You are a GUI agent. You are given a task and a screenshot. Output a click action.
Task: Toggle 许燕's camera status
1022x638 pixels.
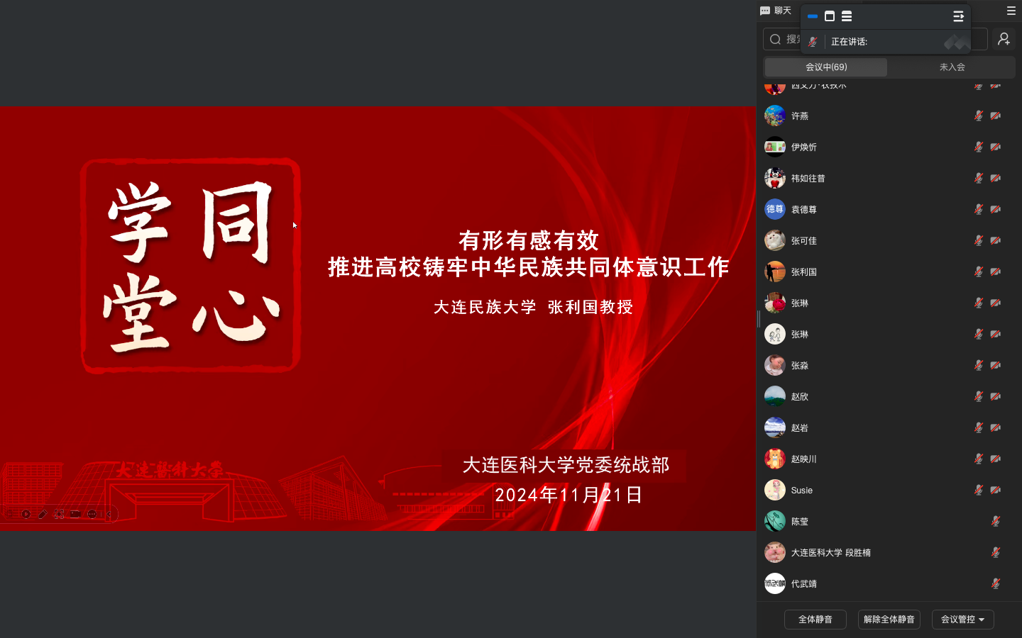996,116
